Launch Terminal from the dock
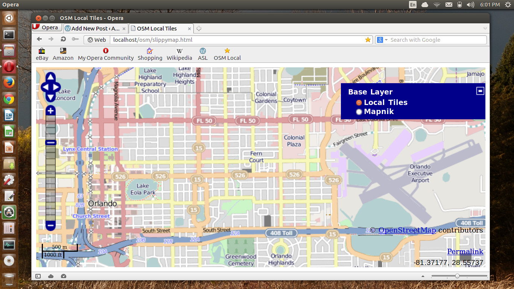This screenshot has width=514, height=289. pos(9,35)
